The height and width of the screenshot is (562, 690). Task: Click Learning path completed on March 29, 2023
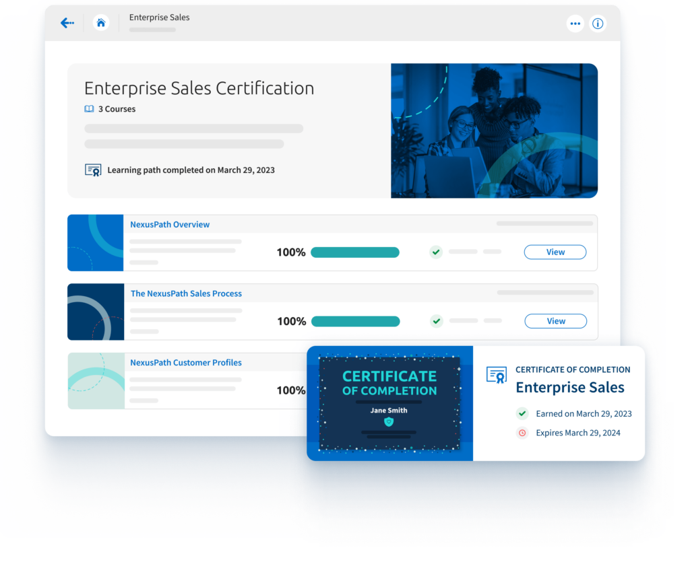tap(191, 170)
